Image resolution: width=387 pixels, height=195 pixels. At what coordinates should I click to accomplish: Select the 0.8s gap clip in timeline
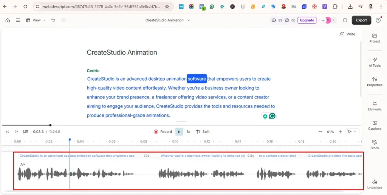[x=251, y=156]
